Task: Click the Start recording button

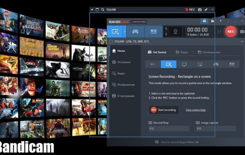Action: [164, 110]
